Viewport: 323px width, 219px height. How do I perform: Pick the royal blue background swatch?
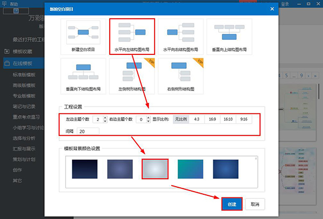tap(226, 169)
